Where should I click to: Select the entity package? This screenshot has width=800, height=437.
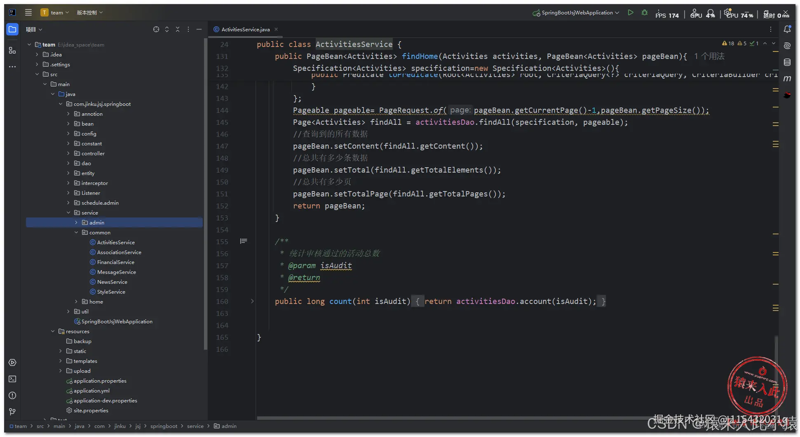84,173
